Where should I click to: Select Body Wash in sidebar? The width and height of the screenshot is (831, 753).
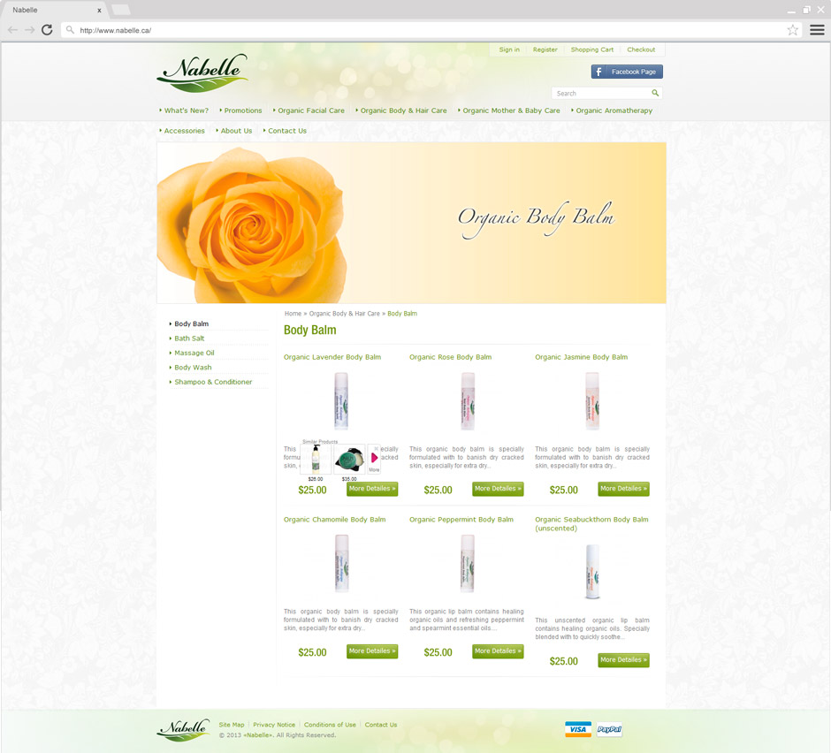tap(193, 368)
